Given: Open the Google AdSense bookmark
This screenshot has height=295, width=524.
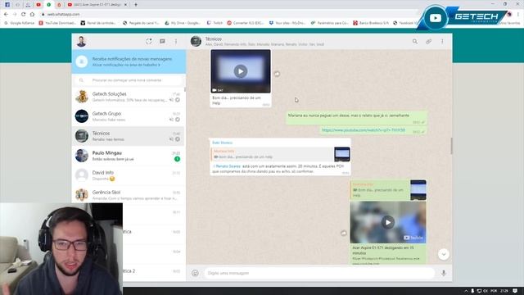Looking at the screenshot, I should tap(19, 23).
